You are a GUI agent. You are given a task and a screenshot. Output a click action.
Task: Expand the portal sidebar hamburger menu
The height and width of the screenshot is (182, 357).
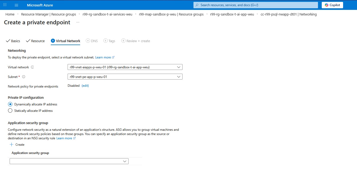16,5
